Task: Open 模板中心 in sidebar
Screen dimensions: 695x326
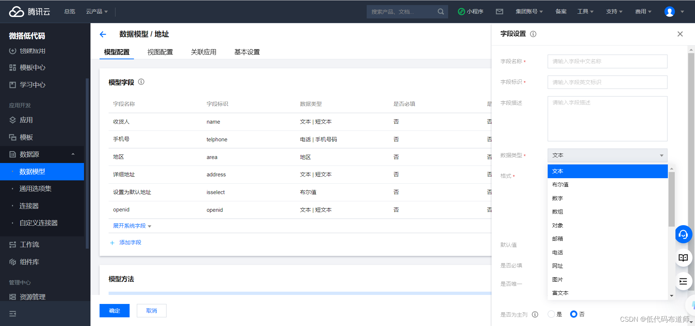Action: pos(33,68)
